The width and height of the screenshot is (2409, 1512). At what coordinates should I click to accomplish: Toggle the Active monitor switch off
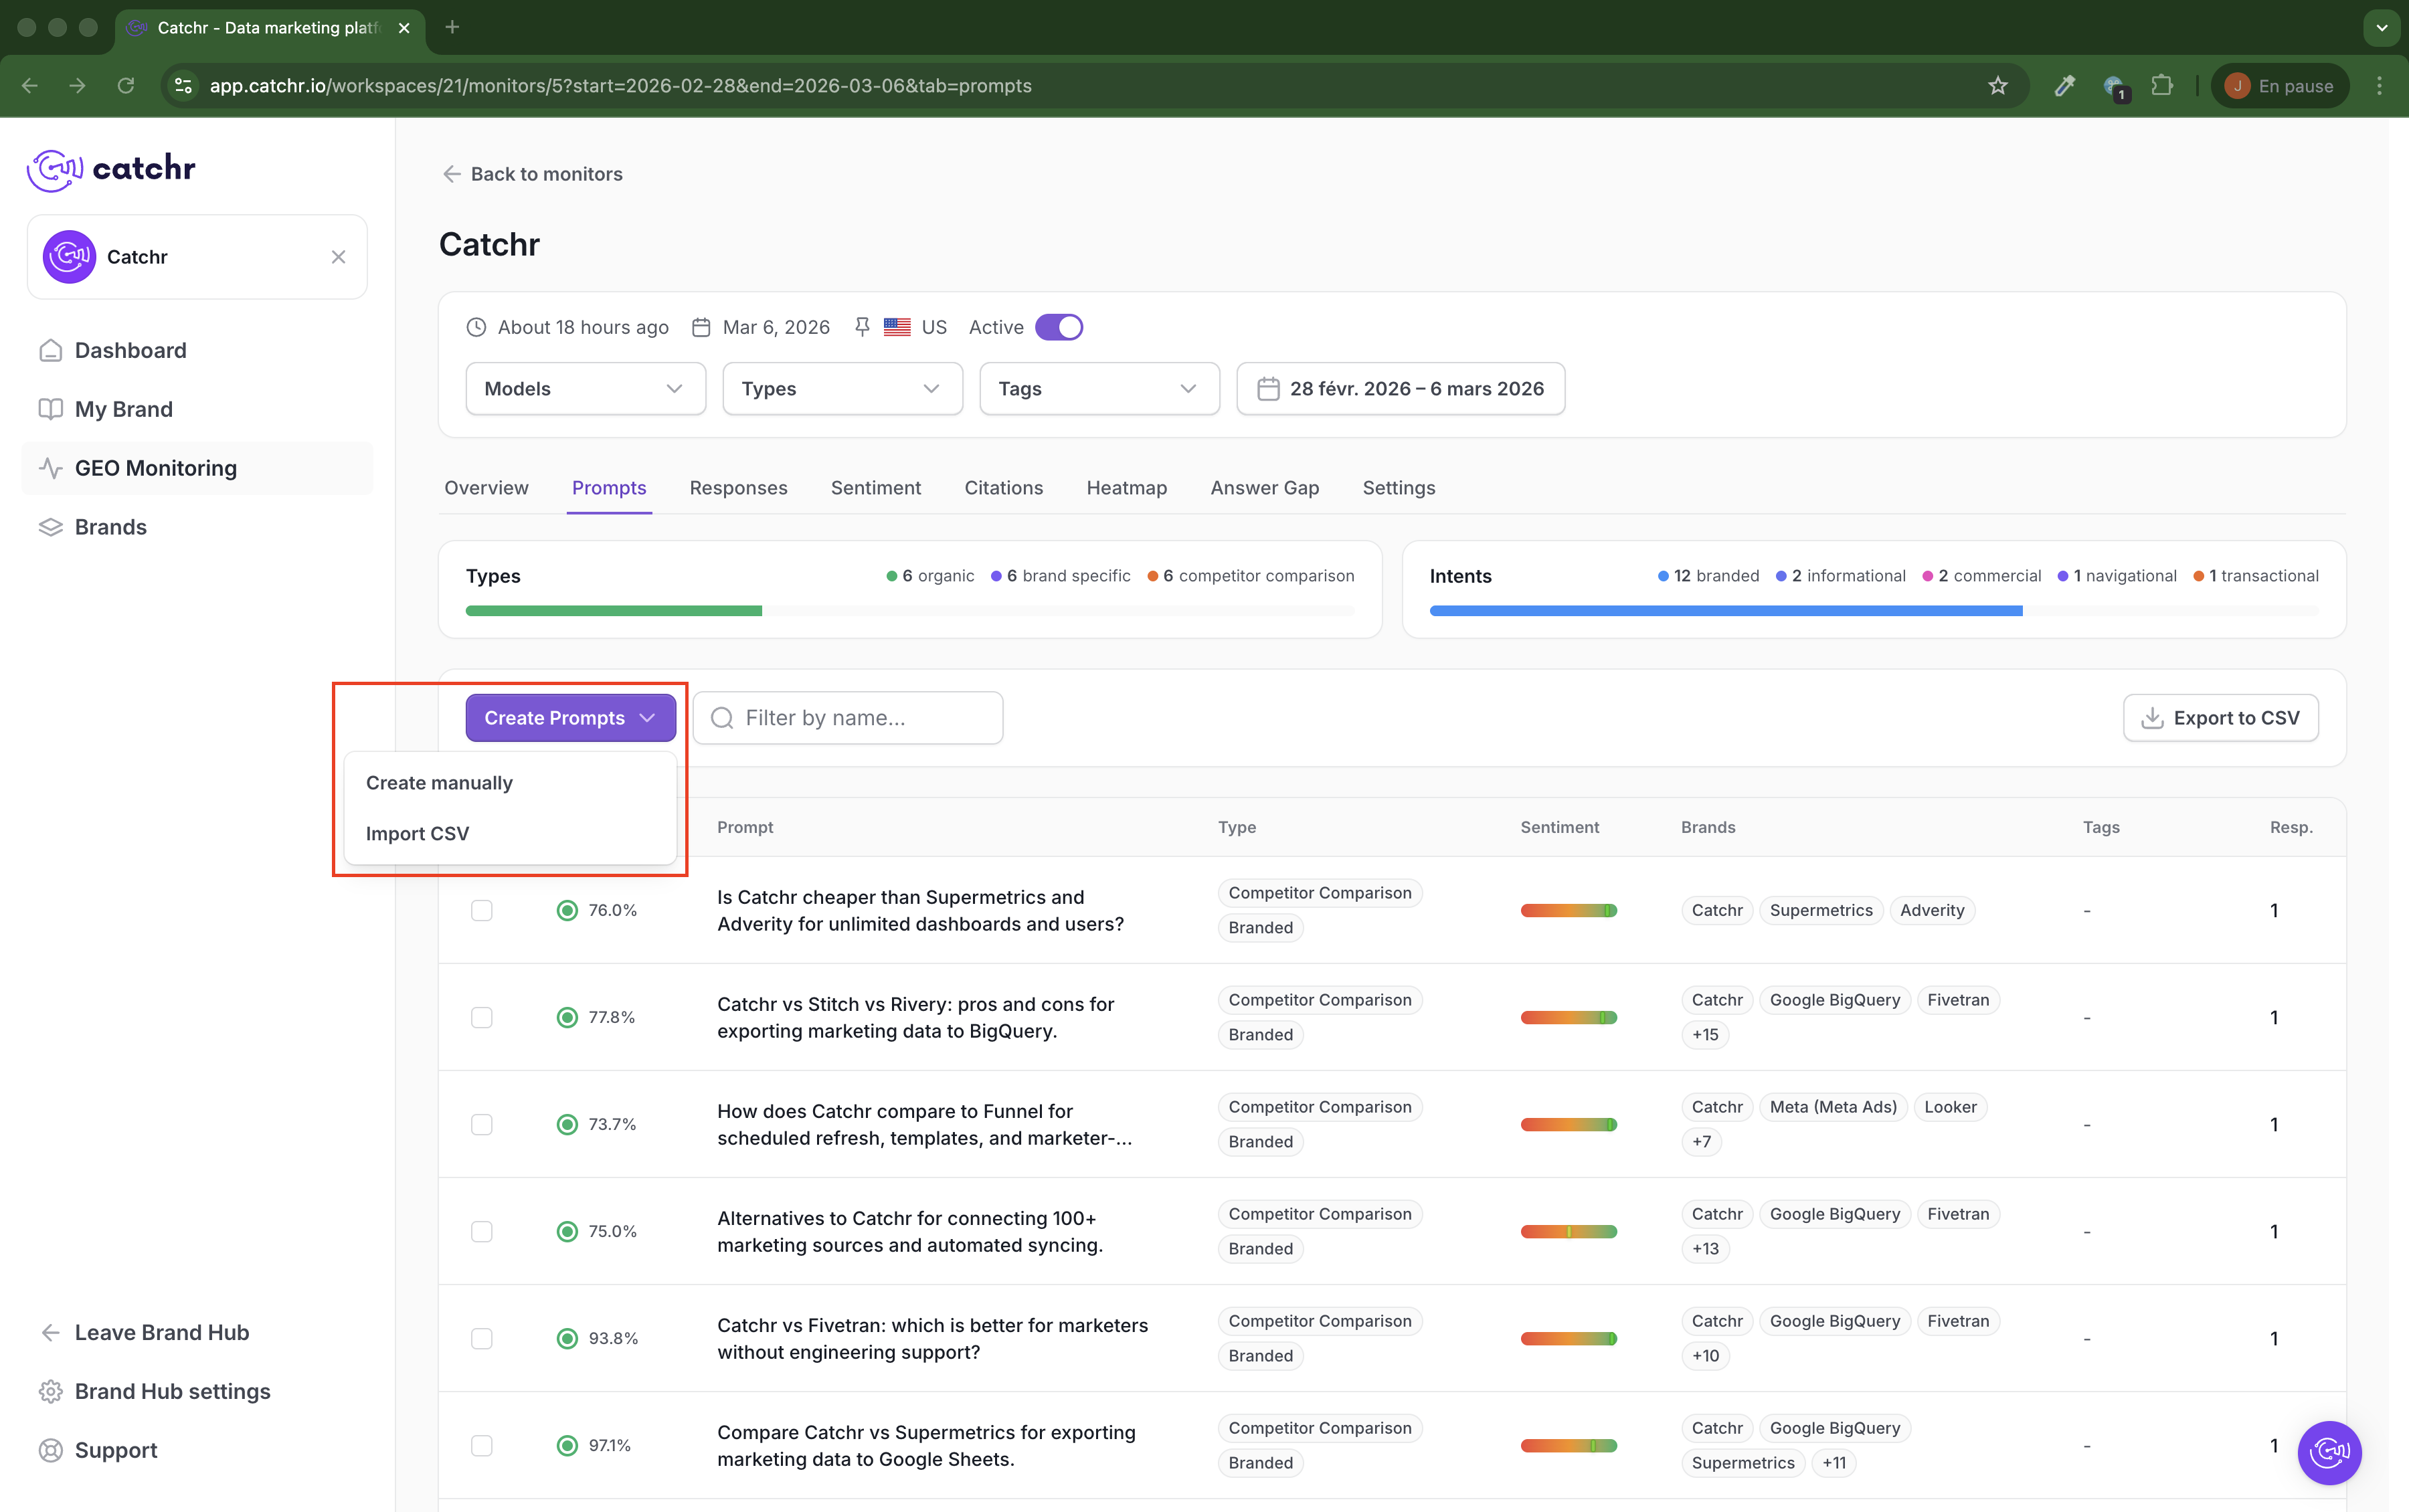point(1058,327)
